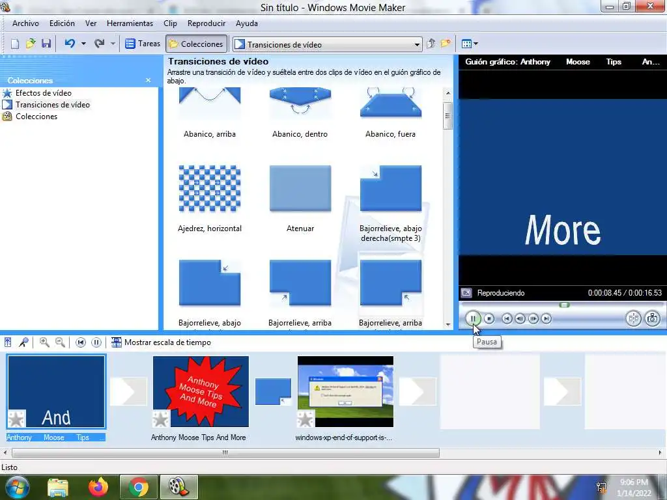Click transition cell between second and third clips

(x=273, y=391)
